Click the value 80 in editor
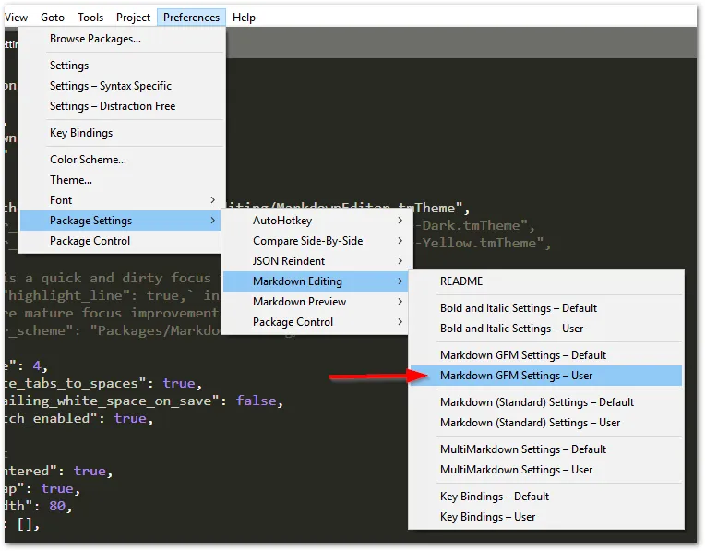 [57, 506]
